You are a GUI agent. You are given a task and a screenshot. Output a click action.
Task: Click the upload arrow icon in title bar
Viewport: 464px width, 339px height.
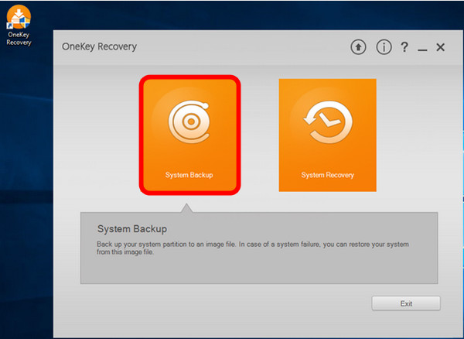358,47
